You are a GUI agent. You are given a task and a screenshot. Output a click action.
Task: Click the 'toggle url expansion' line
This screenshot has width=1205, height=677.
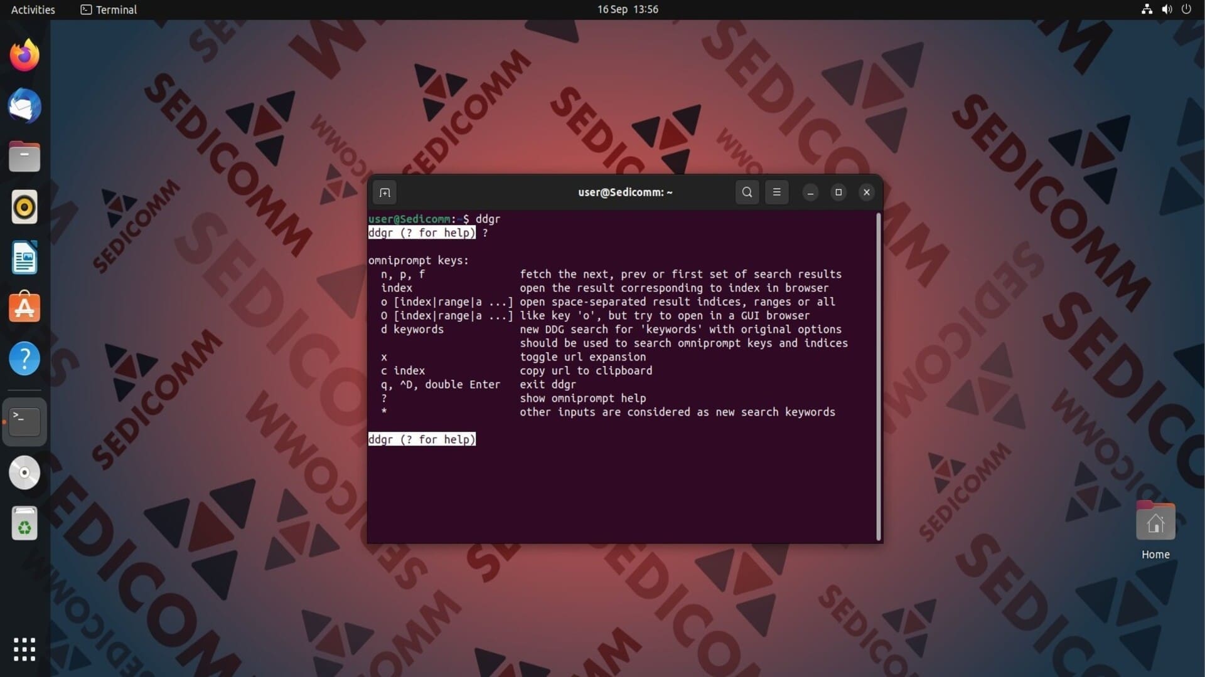[x=582, y=357]
